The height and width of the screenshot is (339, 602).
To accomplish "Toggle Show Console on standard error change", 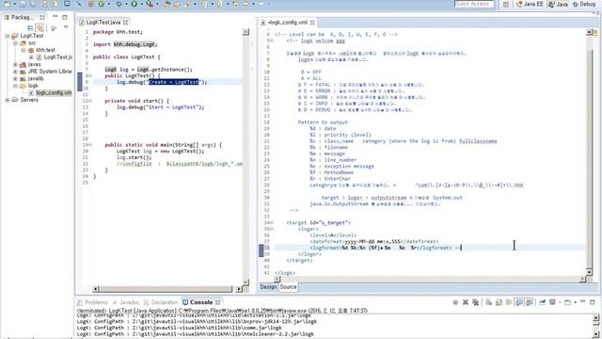I will tap(529, 302).
